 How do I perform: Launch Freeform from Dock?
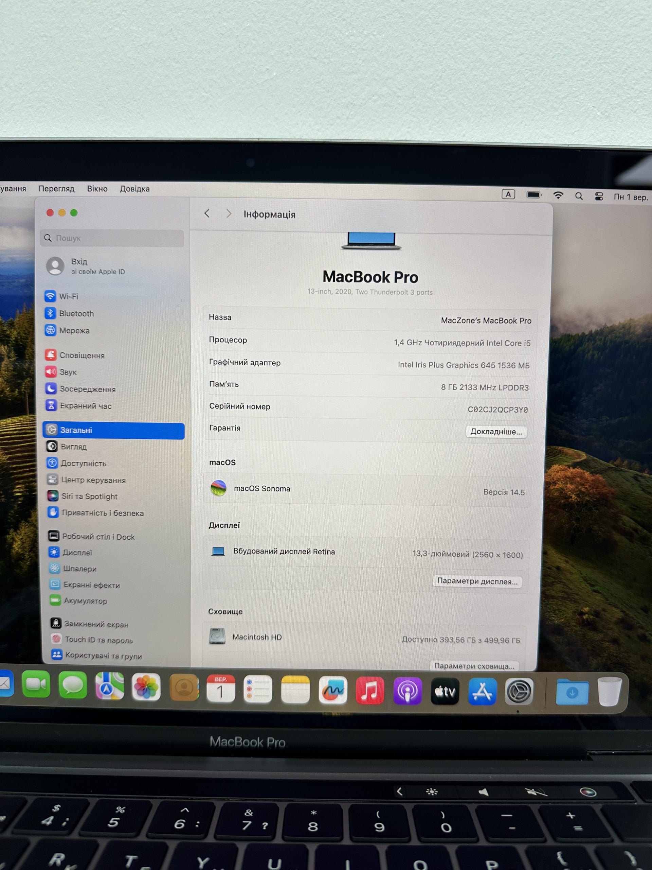(x=333, y=690)
